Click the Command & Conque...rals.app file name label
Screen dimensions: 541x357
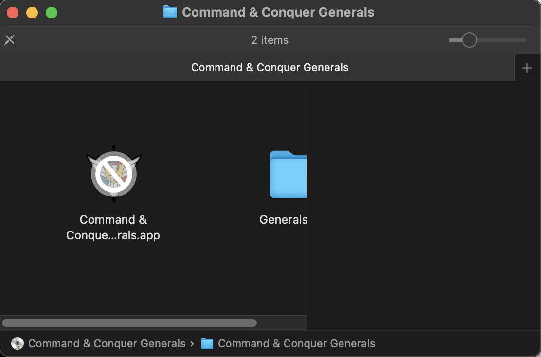(113, 228)
